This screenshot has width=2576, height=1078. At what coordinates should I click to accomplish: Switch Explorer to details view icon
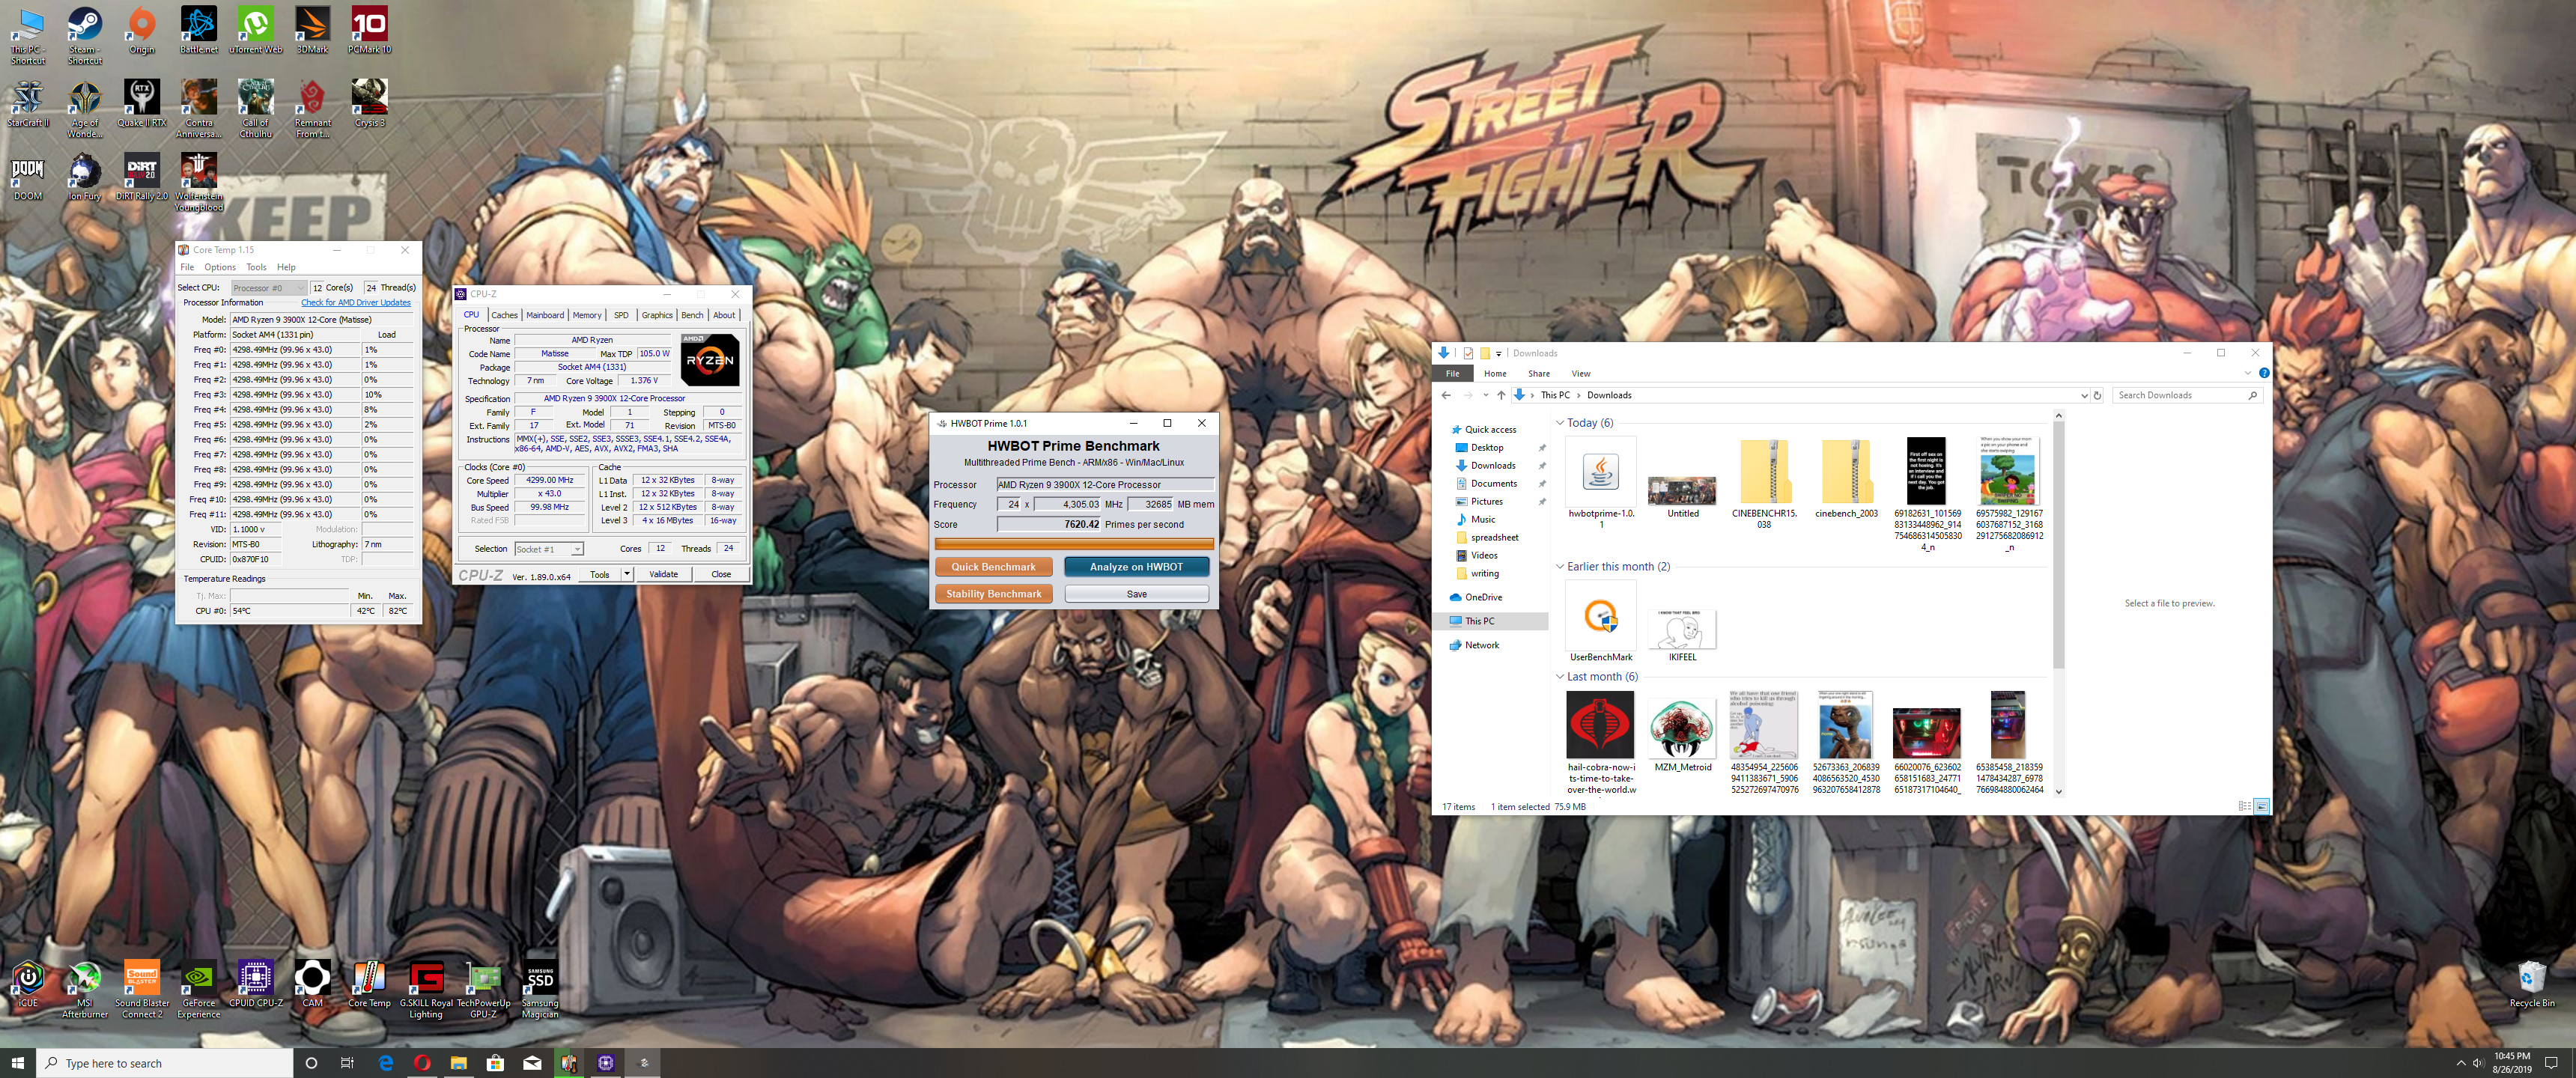(2244, 806)
